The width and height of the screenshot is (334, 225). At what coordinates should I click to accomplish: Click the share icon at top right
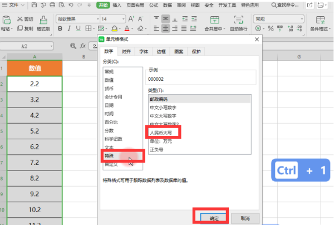click(x=310, y=5)
